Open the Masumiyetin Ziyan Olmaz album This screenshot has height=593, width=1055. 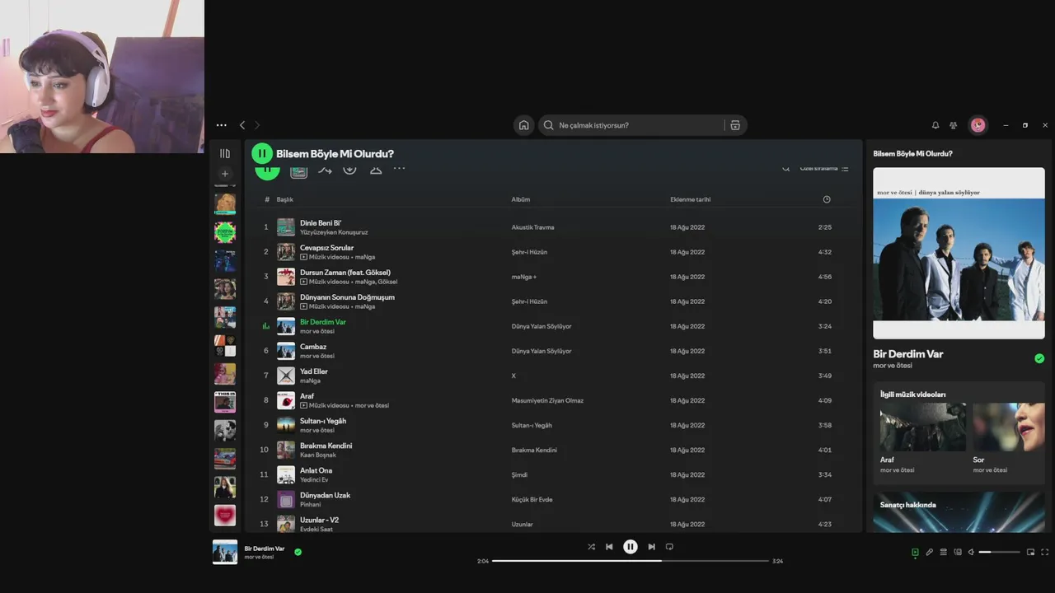click(x=547, y=400)
